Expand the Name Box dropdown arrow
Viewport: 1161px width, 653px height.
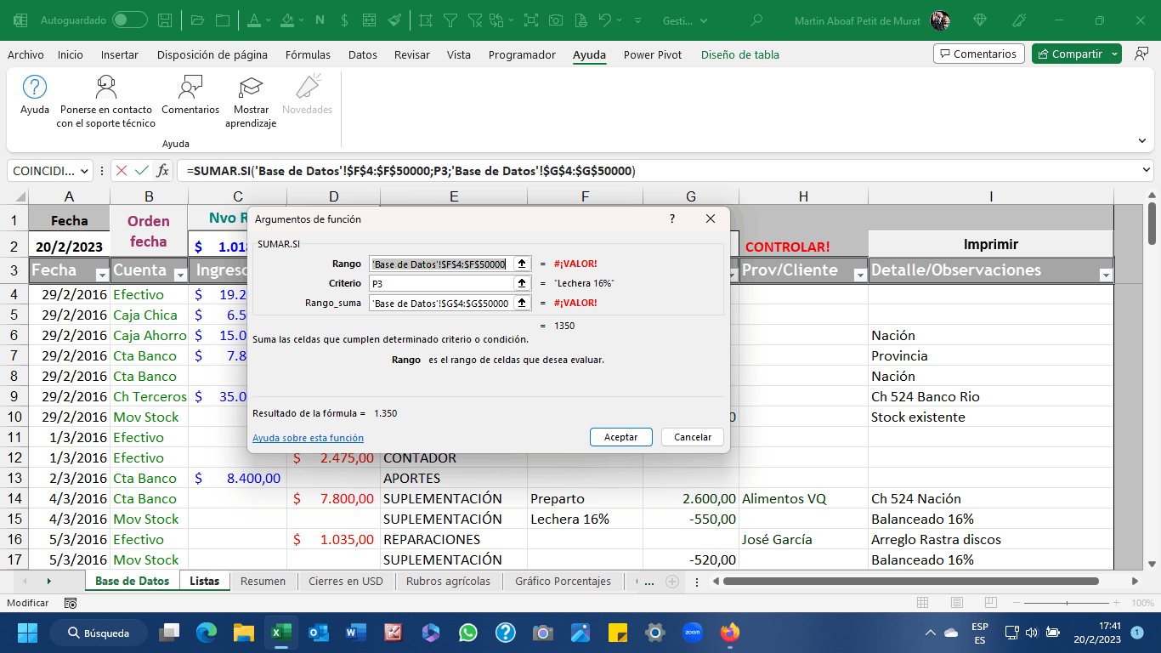click(84, 171)
